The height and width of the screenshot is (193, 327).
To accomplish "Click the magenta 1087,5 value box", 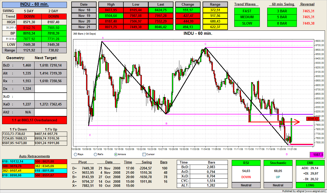I will coord(317,155).
